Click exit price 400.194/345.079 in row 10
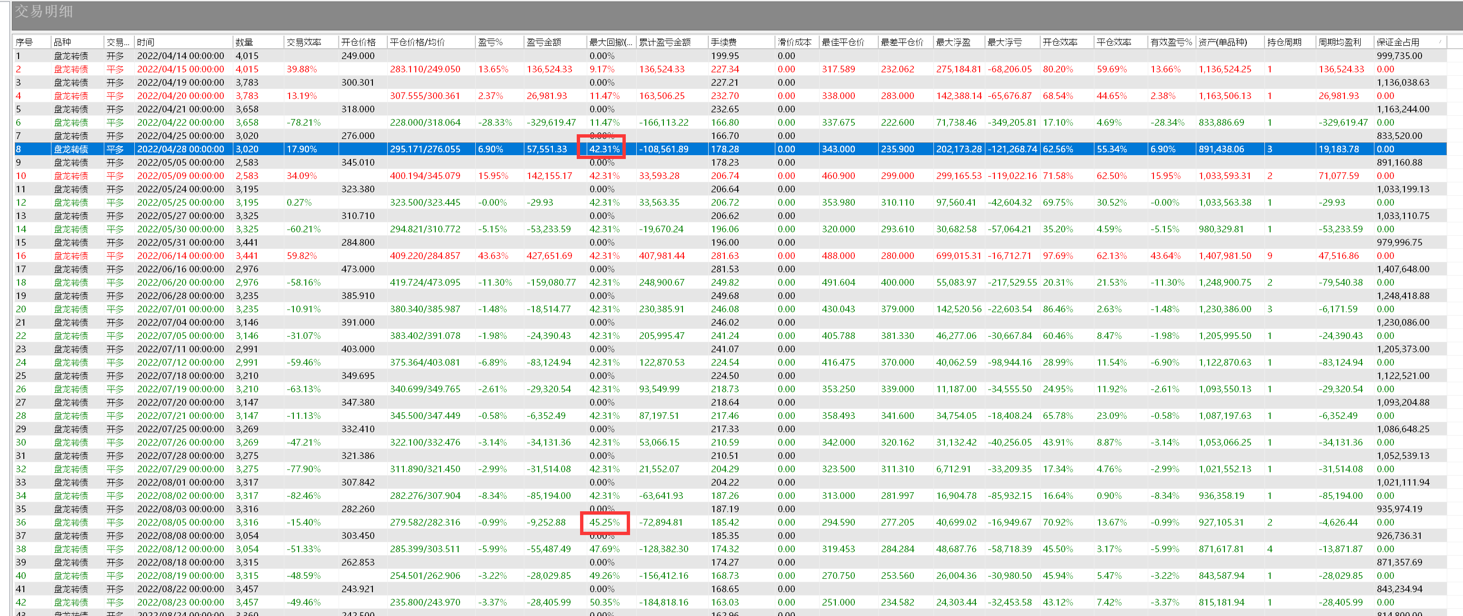 click(x=425, y=176)
